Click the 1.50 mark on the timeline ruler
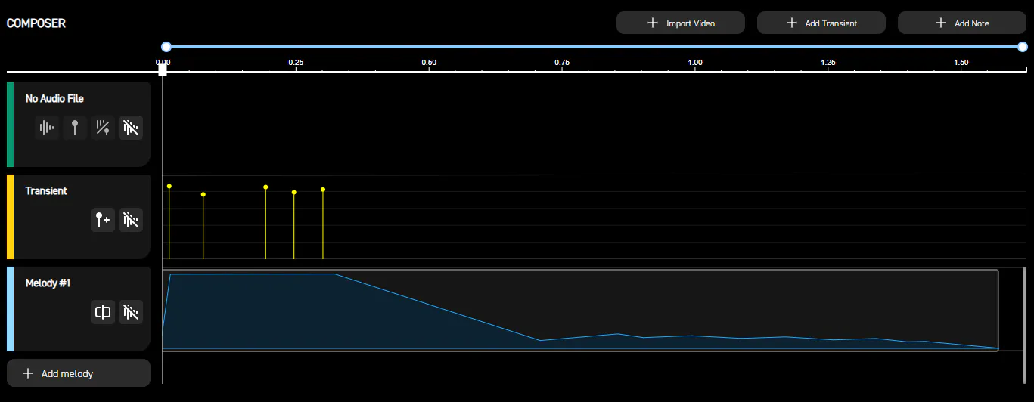The width and height of the screenshot is (1034, 402). (961, 62)
